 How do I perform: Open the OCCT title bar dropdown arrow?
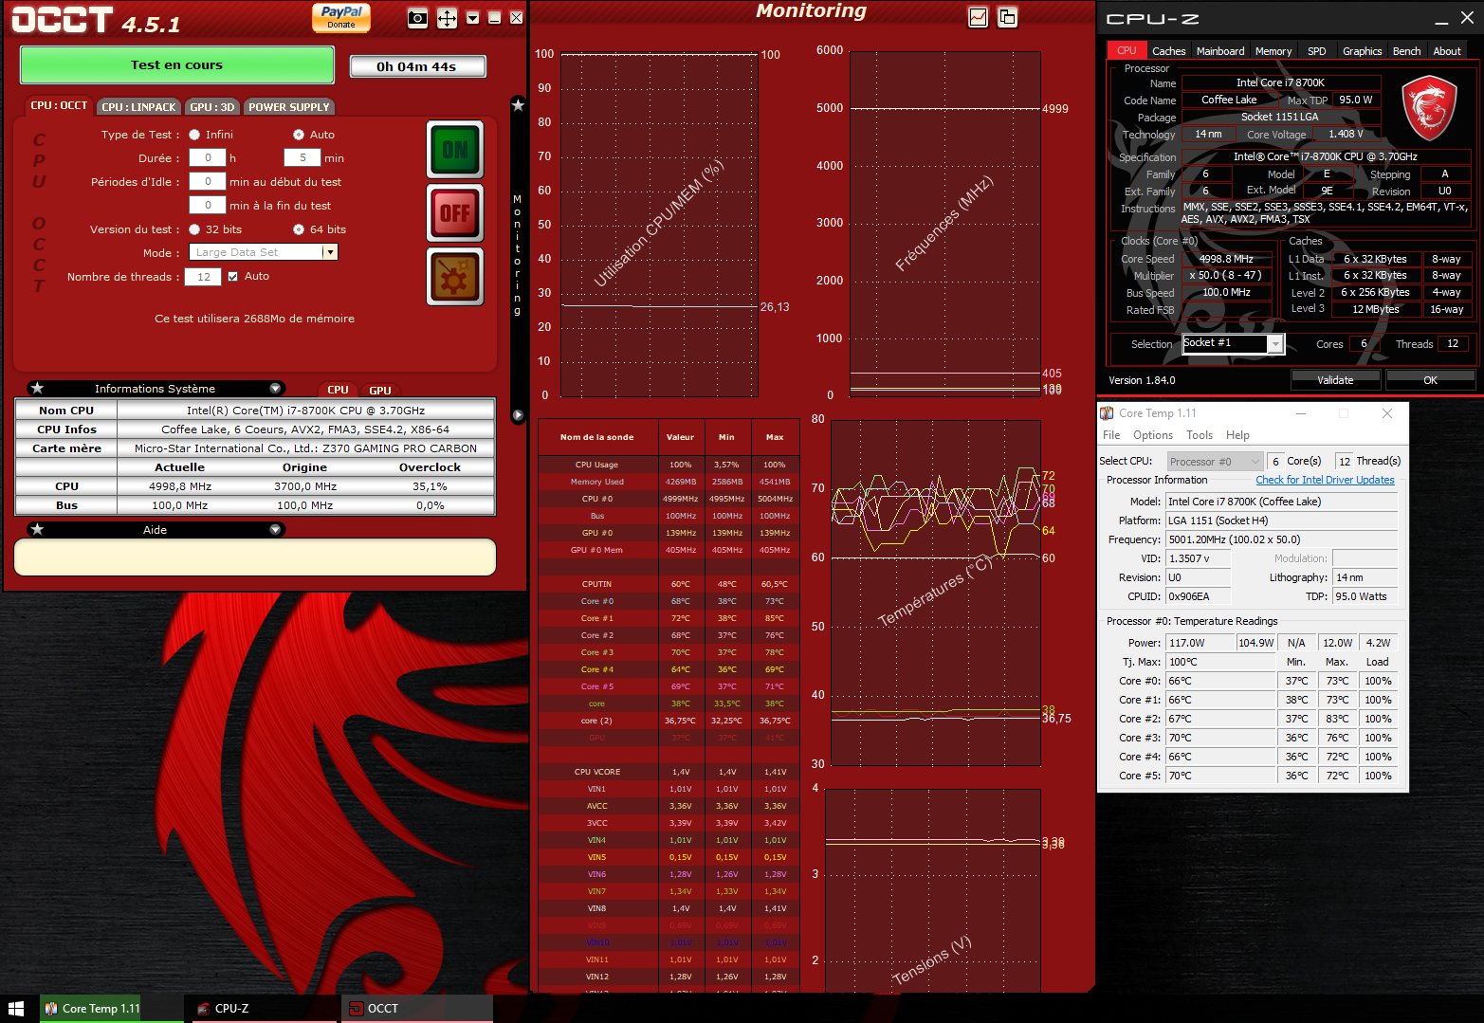472,18
